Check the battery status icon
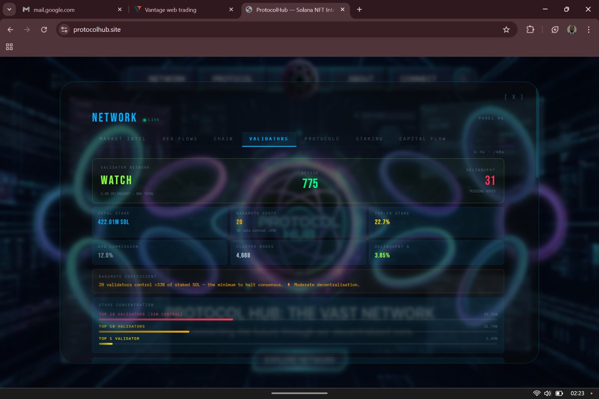Viewport: 599px width, 399px height. point(560,394)
